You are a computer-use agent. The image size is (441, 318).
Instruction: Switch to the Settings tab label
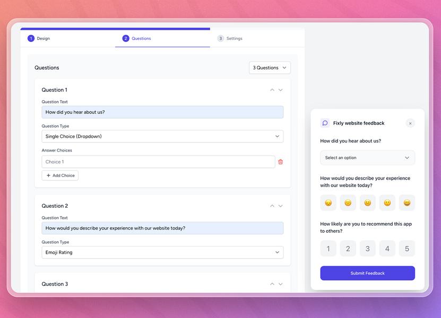tap(234, 38)
